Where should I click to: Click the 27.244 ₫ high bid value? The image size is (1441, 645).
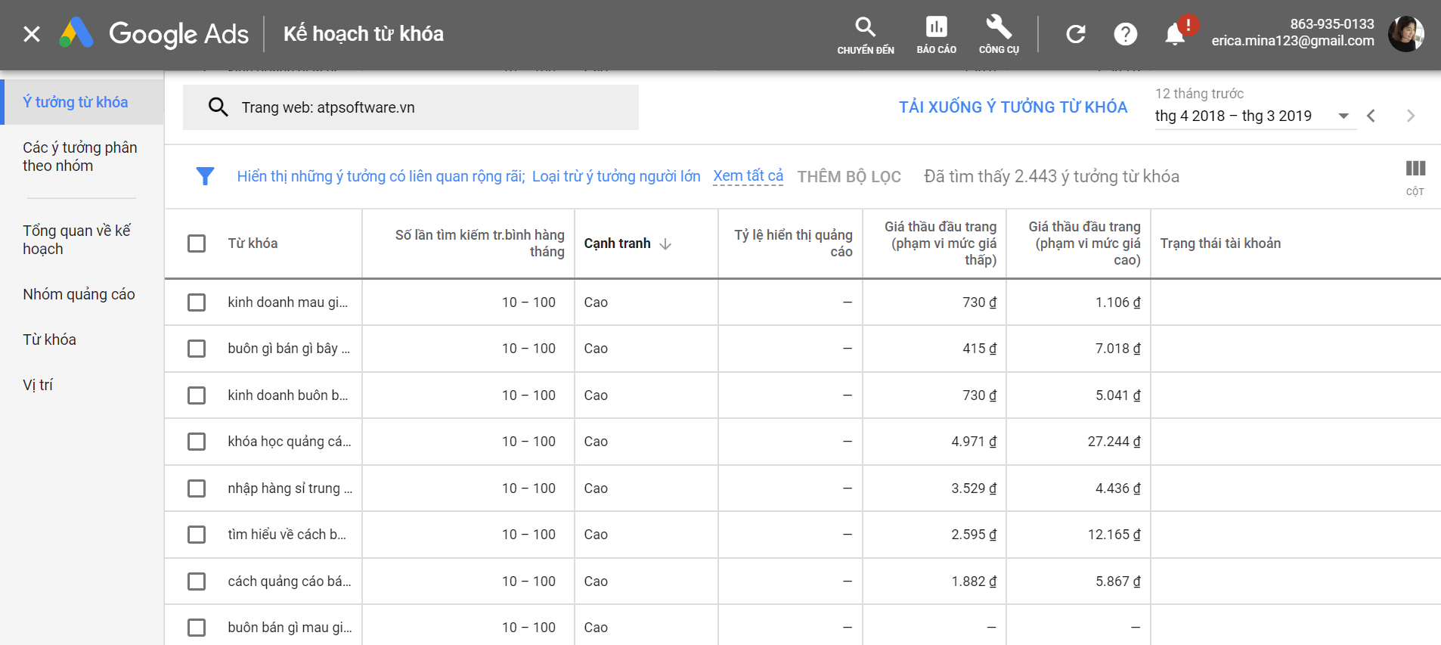pyautogui.click(x=1114, y=442)
